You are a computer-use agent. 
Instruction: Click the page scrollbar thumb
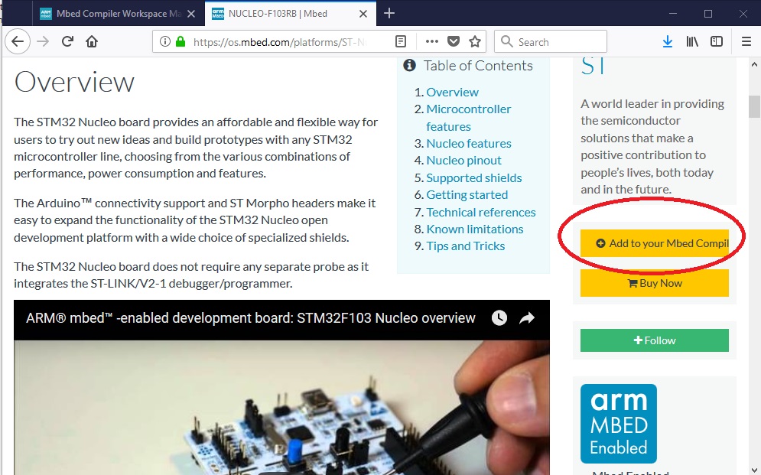[x=754, y=107]
